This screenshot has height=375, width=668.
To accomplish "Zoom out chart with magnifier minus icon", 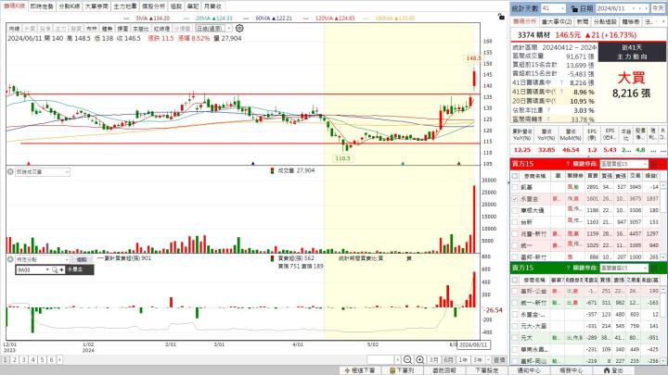I will tap(407, 359).
